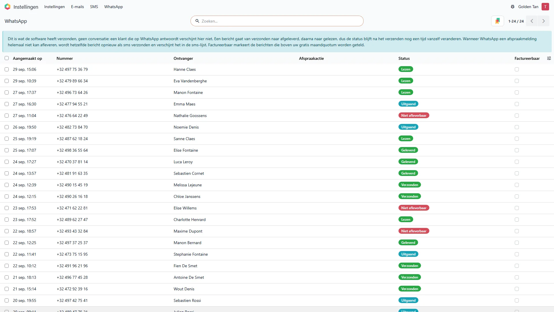This screenshot has height=312, width=554.
Task: Click Golden Tan company name
Action: click(528, 7)
